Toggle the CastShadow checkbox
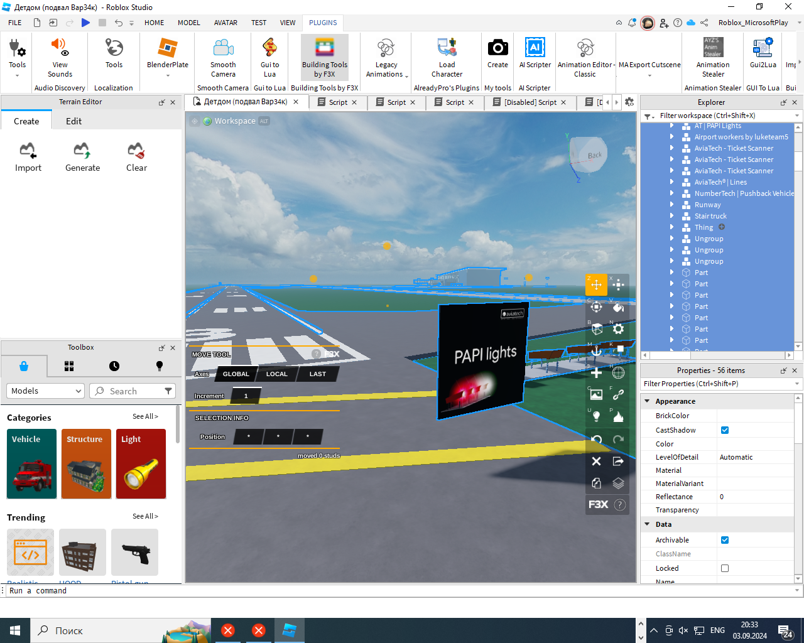The height and width of the screenshot is (643, 804). (725, 430)
